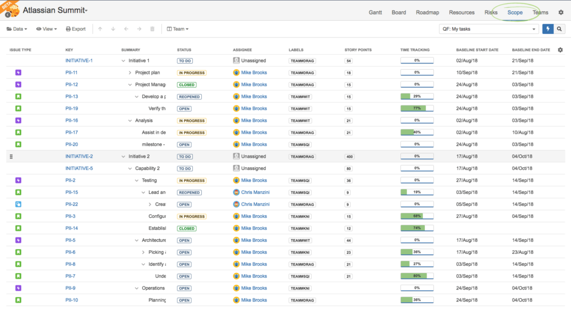The height and width of the screenshot is (310, 571).
Task: Open the settings gear in top navigation
Action: [x=561, y=12]
